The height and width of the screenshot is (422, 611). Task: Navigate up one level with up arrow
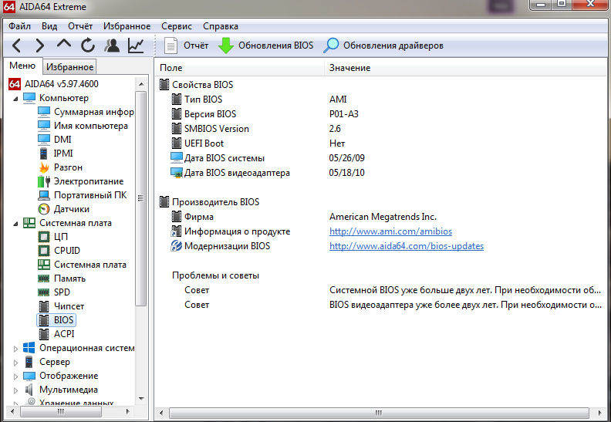63,44
